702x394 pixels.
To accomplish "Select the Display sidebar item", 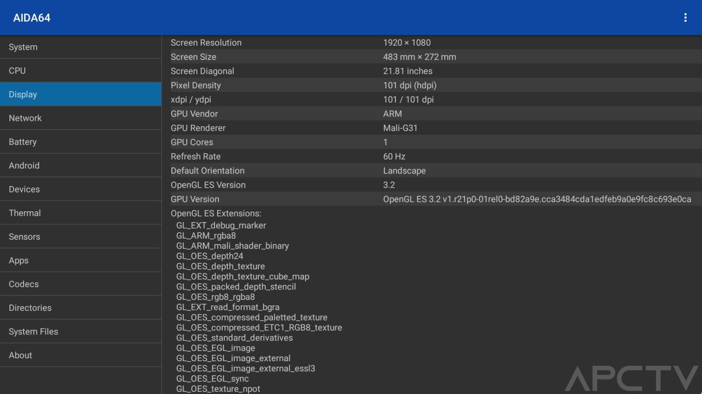I will [81, 94].
